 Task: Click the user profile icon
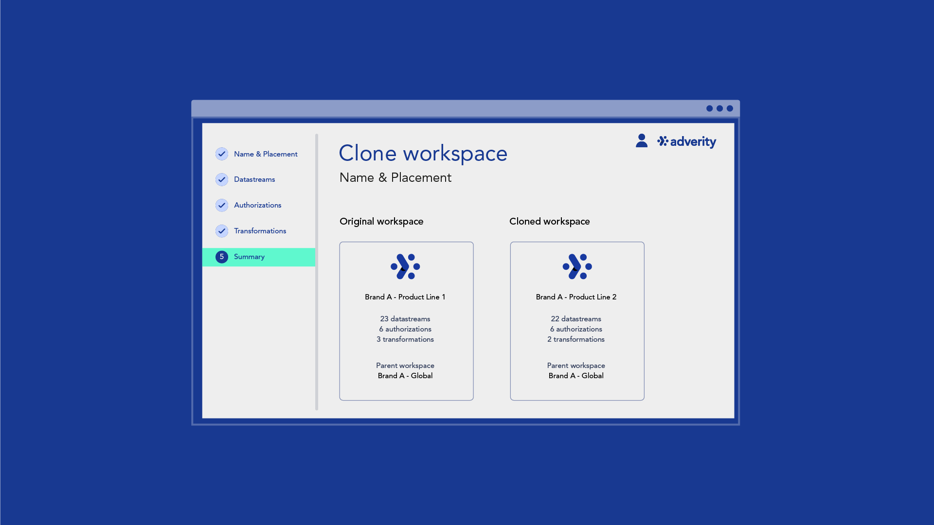click(642, 140)
